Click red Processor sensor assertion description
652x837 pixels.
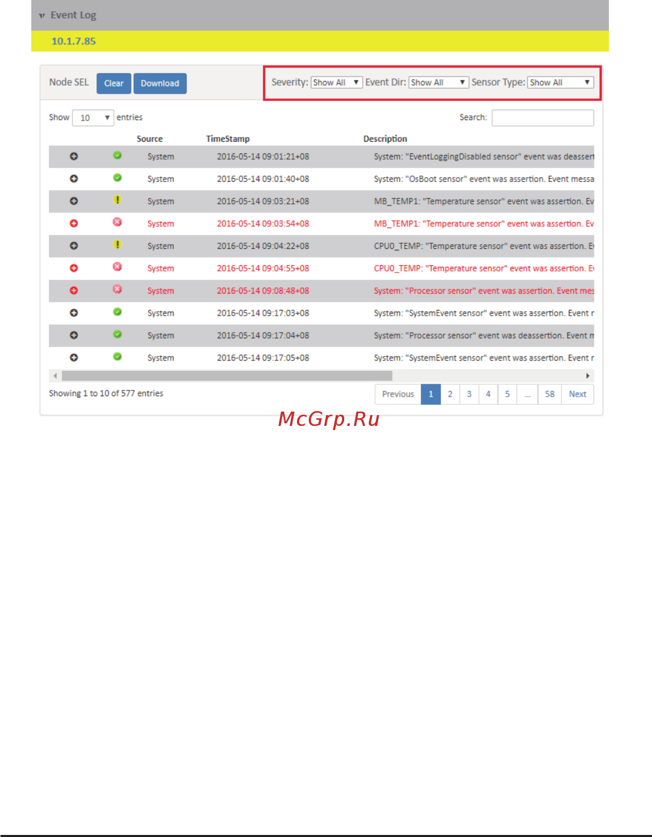(484, 290)
